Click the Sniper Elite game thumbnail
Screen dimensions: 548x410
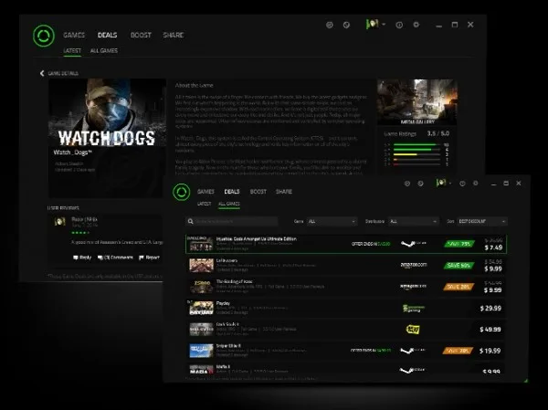pyautogui.click(x=201, y=351)
